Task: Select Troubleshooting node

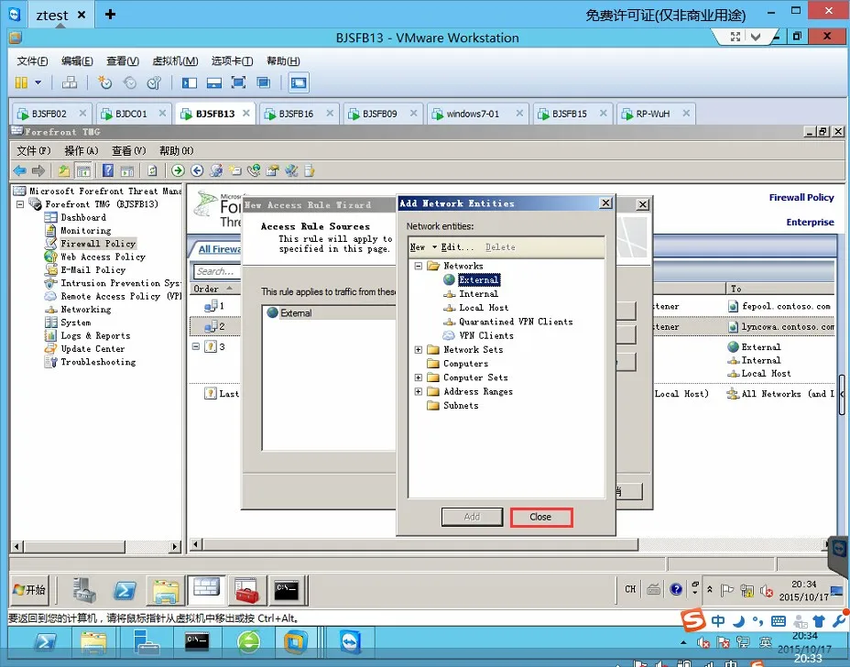Action: tap(98, 362)
